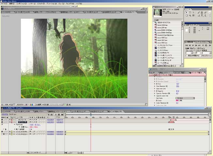Click Size Random value 25.6
The height and width of the screenshot is (156, 213).
177,86
